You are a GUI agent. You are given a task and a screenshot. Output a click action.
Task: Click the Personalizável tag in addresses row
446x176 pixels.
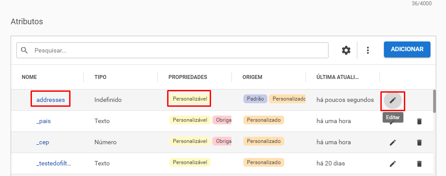(x=190, y=99)
